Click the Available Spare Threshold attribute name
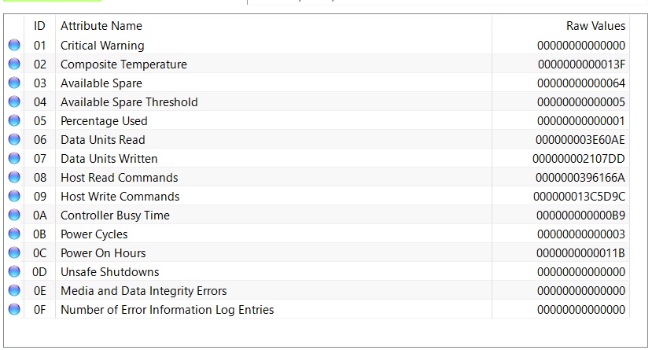The image size is (652, 350). pyautogui.click(x=129, y=102)
